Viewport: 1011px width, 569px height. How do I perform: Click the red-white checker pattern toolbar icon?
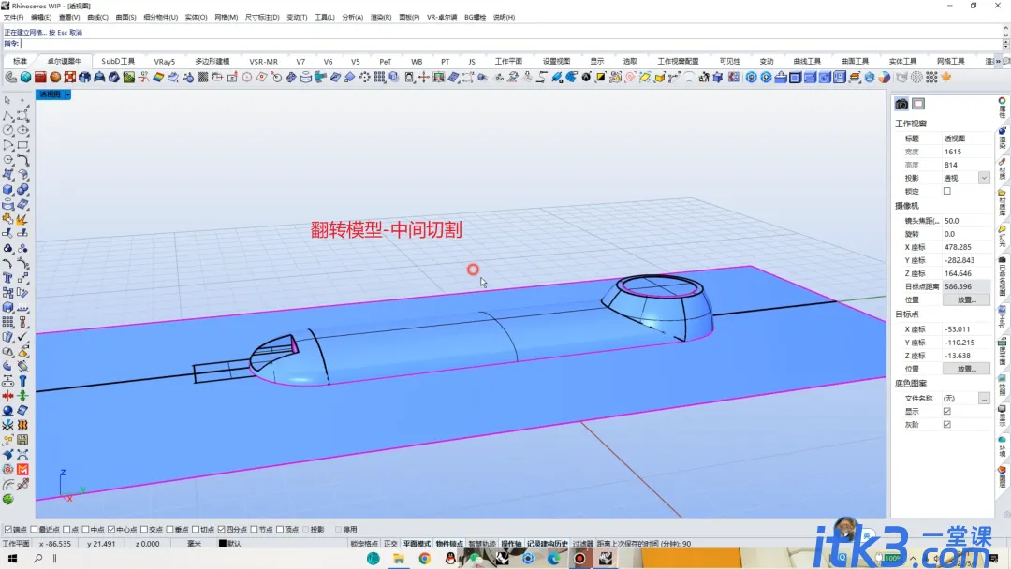[70, 78]
